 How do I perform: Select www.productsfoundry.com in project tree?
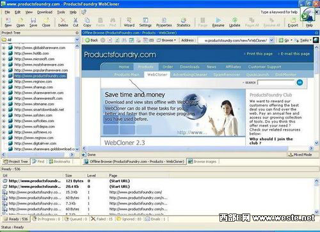coord(40,76)
